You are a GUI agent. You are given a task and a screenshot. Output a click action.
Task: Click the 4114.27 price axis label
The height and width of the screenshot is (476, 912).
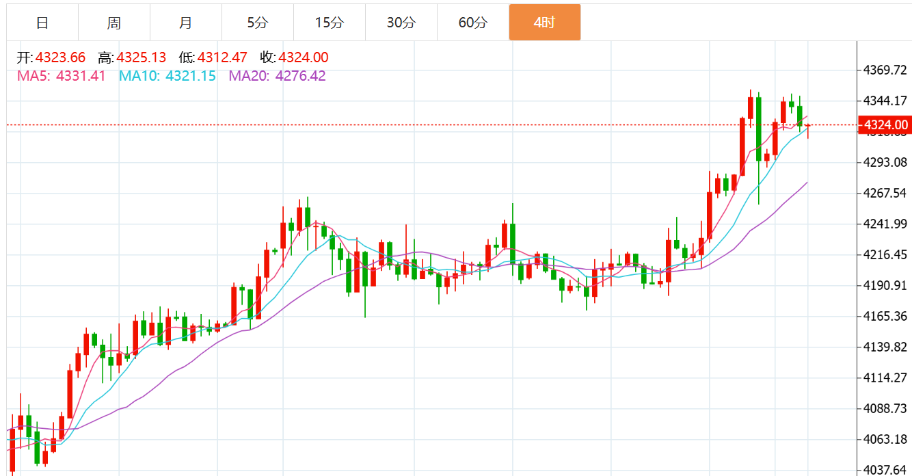tap(885, 378)
